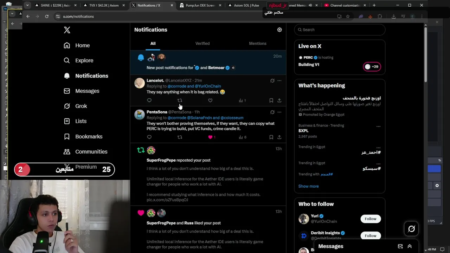
Task: View analytics on Penta5ona's post
Action: click(x=242, y=137)
